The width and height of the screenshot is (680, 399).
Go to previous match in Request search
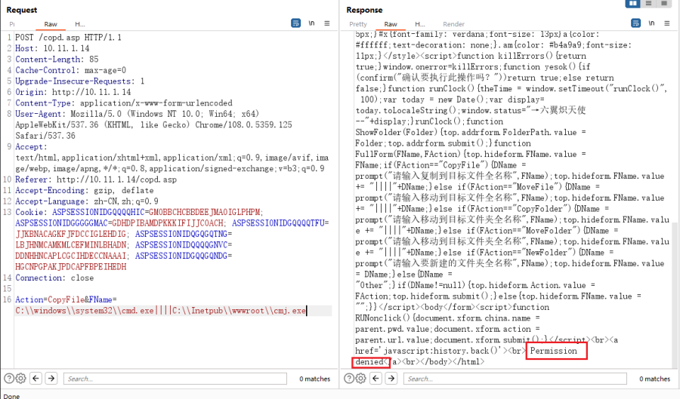pos(36,379)
